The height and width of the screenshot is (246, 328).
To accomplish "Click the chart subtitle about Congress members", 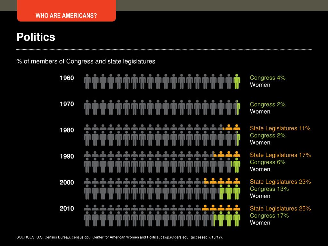I will [86, 61].
